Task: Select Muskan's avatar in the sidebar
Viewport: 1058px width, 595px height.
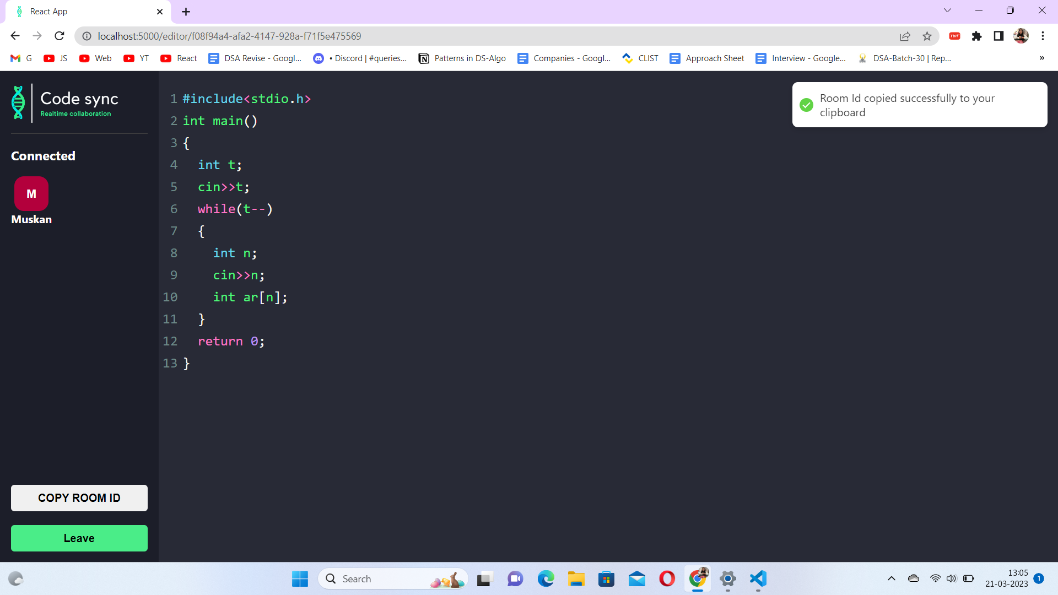Action: [31, 194]
